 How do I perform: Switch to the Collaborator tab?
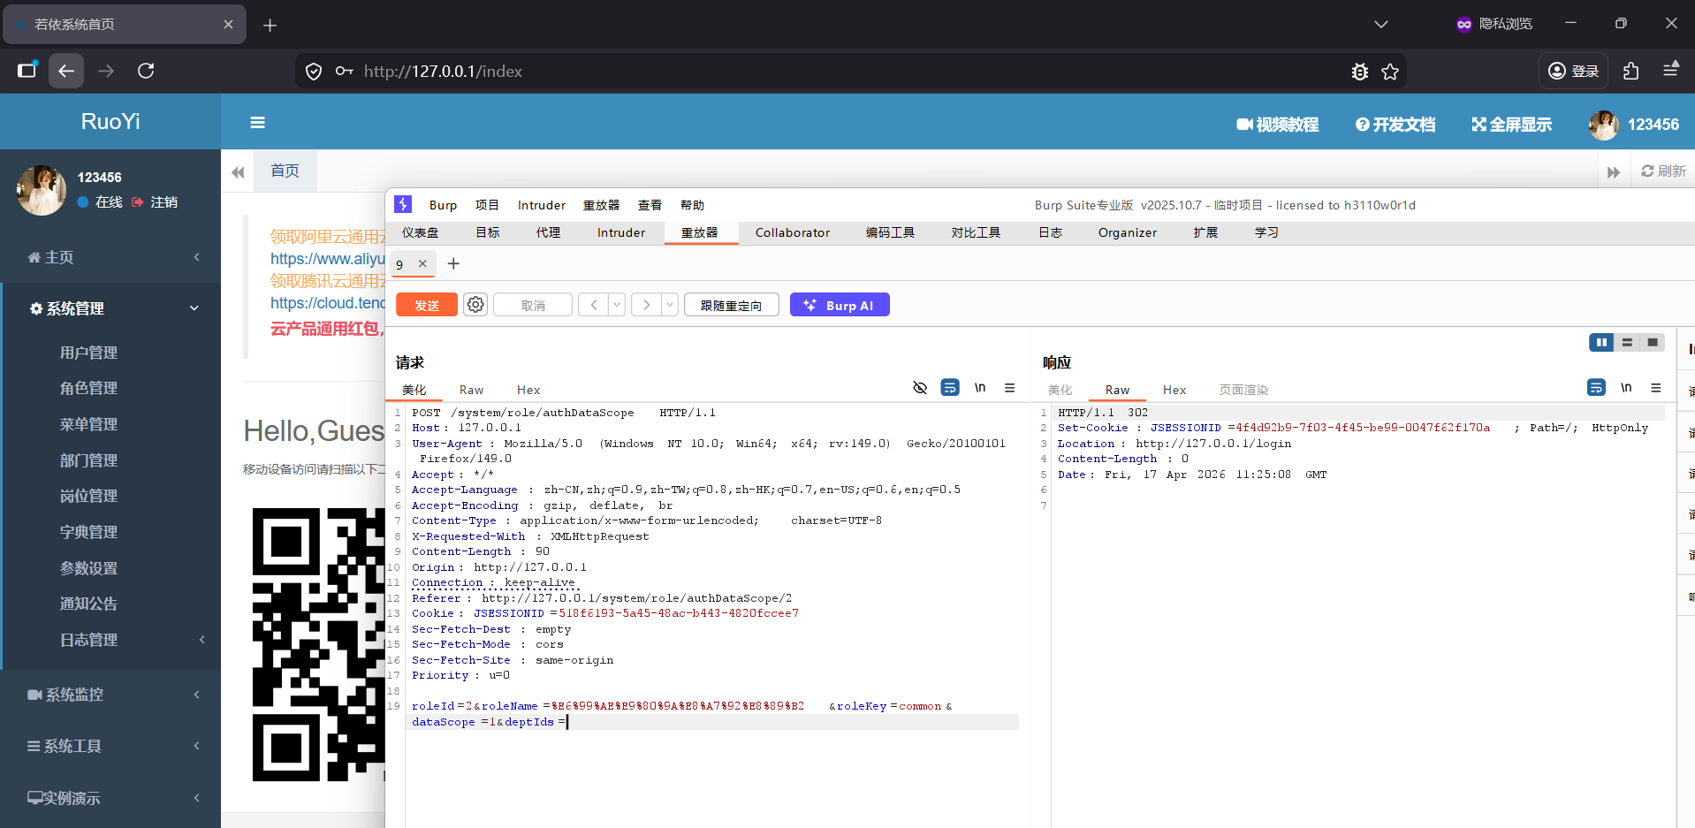(x=793, y=232)
